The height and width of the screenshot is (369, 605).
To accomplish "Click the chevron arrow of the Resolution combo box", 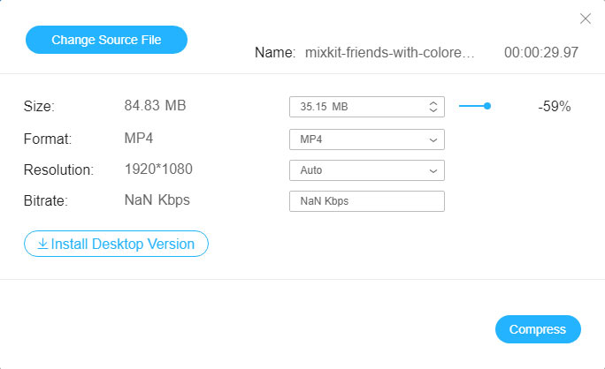I will click(x=433, y=170).
